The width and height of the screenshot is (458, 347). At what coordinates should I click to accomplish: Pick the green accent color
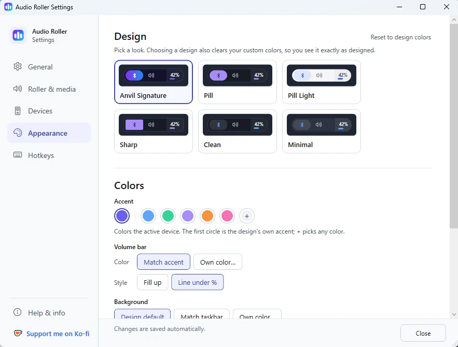(x=168, y=216)
